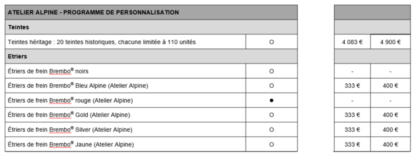Click the Étriers Bleu Alpine row label
Viewport: 417px width, 155px height.
(78, 86)
